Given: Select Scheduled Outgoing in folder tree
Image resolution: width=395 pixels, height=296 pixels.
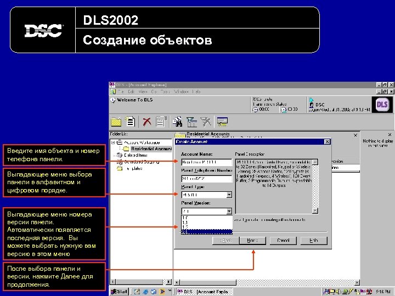Looking at the screenshot, I should point(142,162).
